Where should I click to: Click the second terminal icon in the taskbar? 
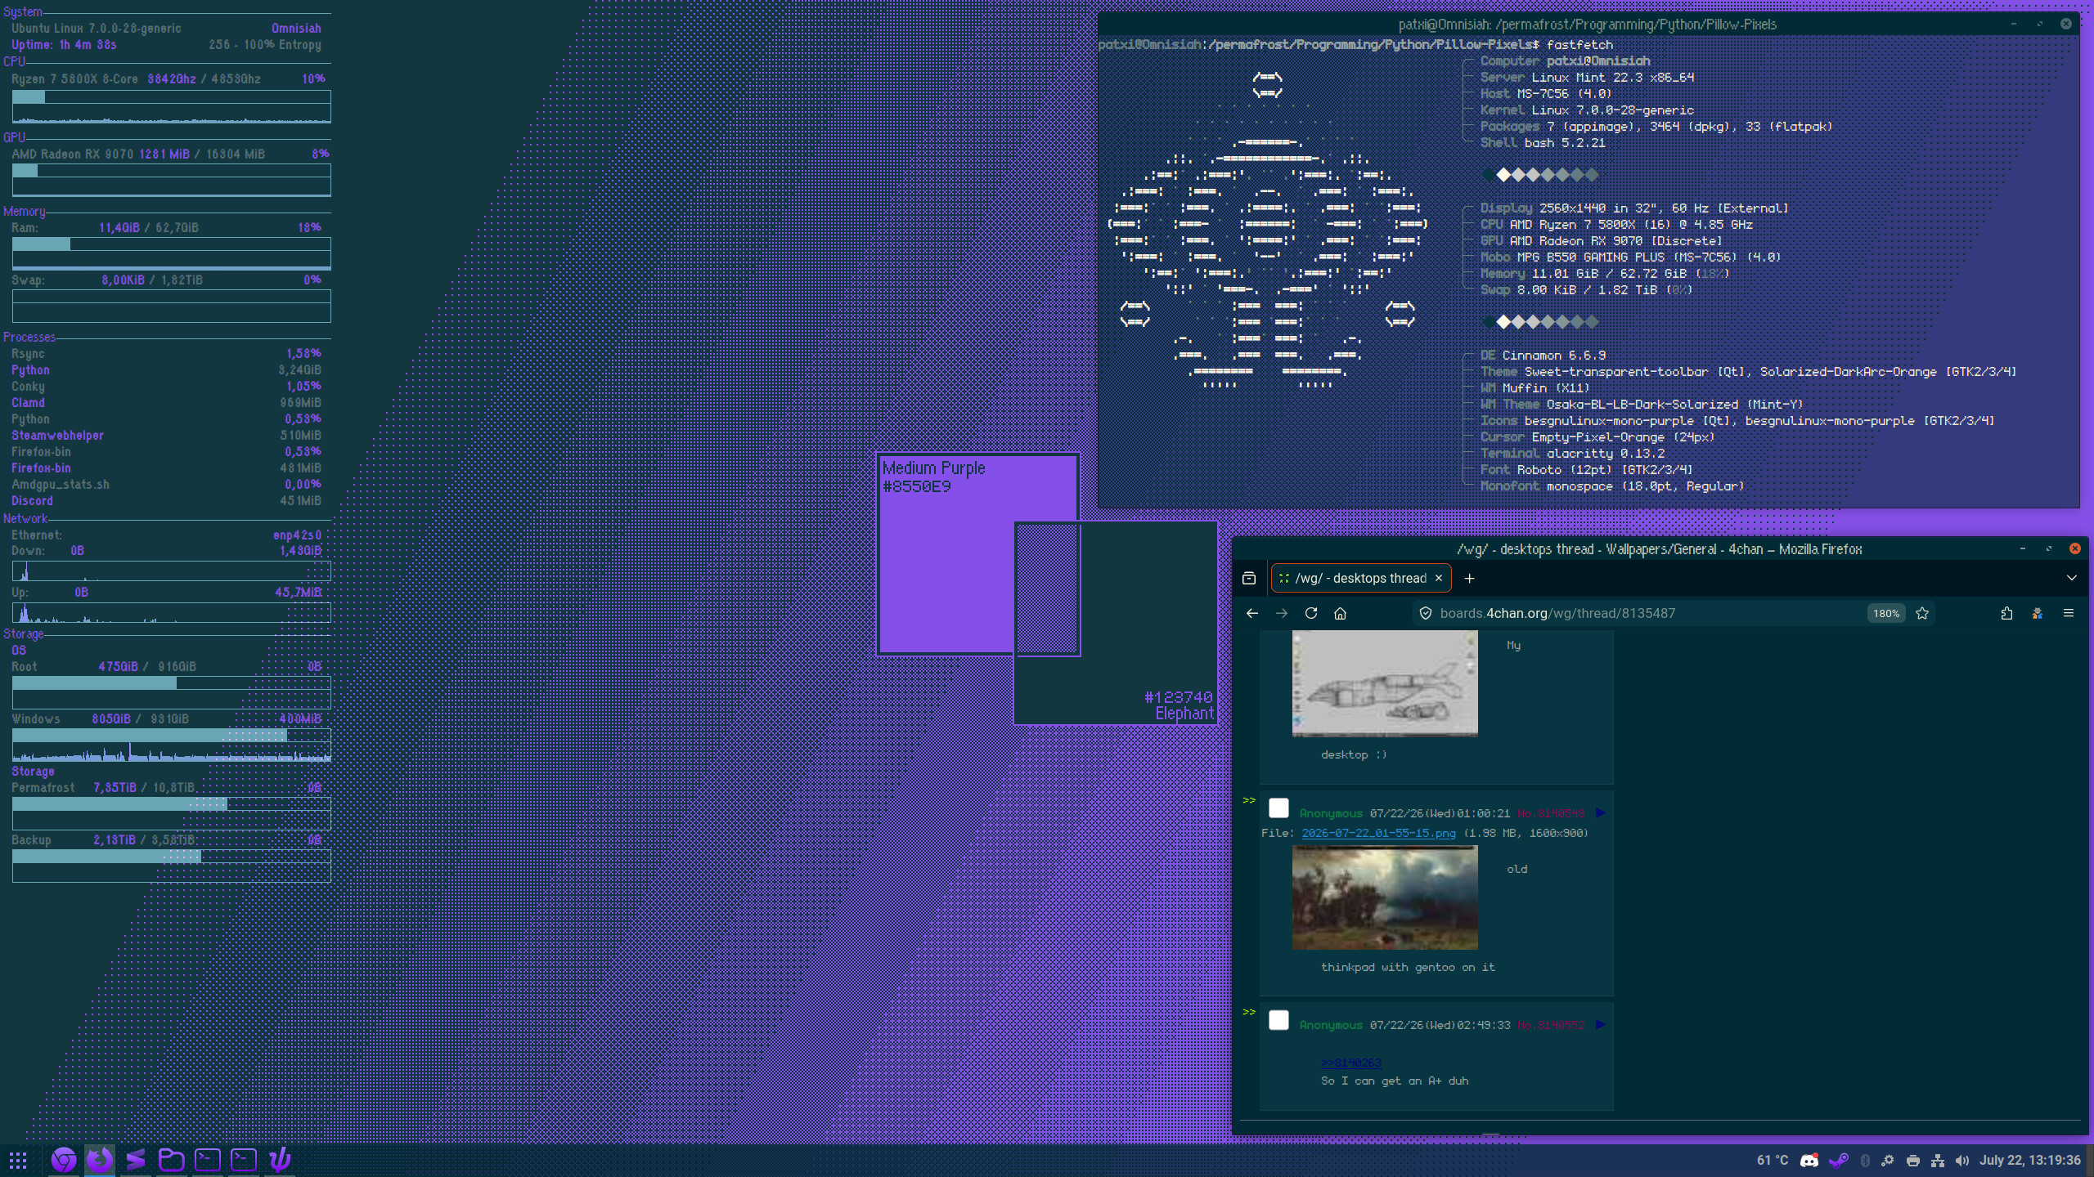(244, 1160)
